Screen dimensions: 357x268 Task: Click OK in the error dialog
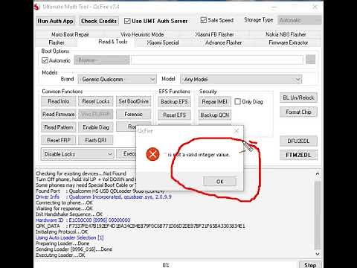tap(219, 182)
